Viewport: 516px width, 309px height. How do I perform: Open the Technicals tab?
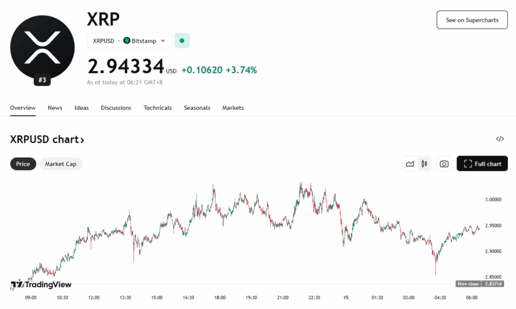pyautogui.click(x=158, y=108)
